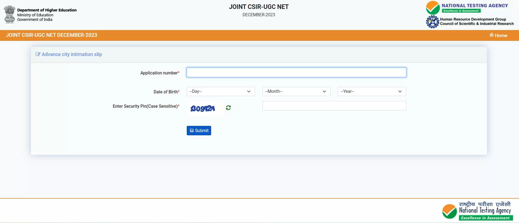This screenshot has width=519, height=223.
Task: Click the footer National Testing Agency logo
Action: (478, 211)
